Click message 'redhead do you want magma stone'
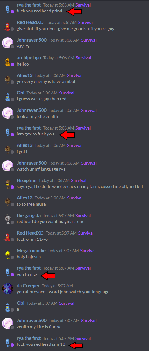 point(51,222)
